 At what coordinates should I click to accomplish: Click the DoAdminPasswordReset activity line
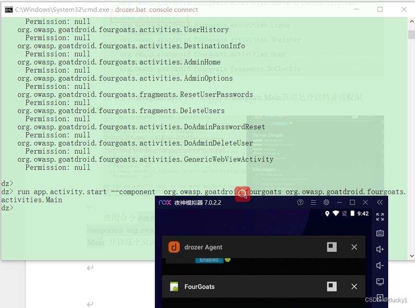[x=141, y=127]
